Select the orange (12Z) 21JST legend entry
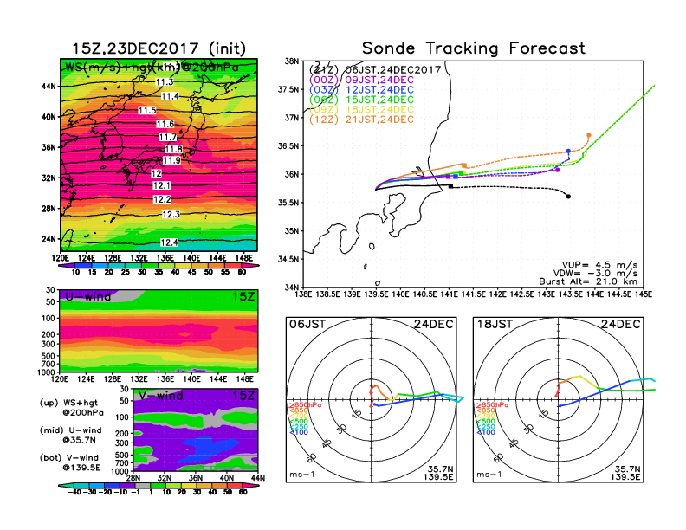The height and width of the screenshot is (530, 686). pyautogui.click(x=364, y=120)
